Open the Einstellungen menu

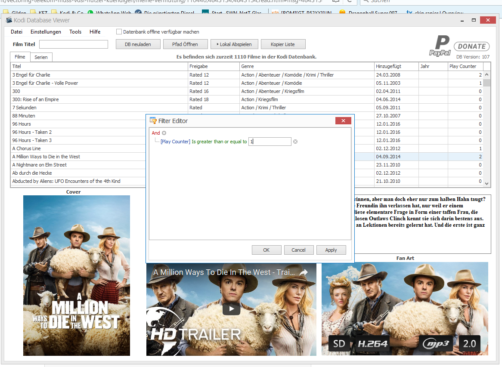click(x=46, y=32)
